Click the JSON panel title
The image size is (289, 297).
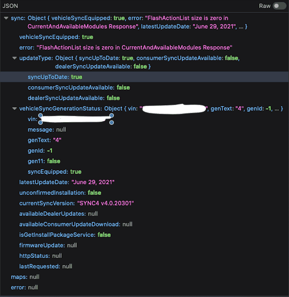[x=11, y=6]
